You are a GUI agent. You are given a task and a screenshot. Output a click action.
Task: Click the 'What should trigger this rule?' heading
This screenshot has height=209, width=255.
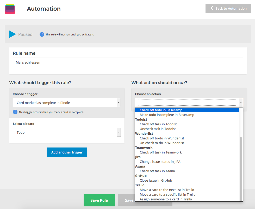[40, 83]
